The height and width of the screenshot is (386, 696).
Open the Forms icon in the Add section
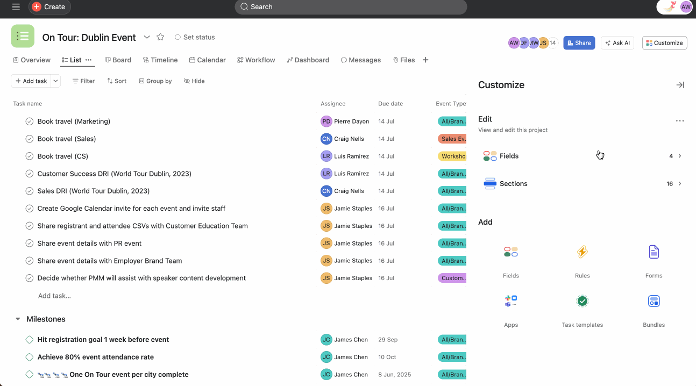coord(654,252)
